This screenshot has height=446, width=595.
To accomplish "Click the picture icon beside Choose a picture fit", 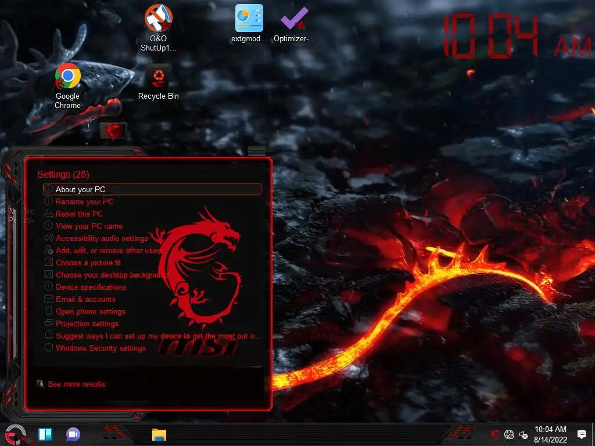I will pos(49,262).
